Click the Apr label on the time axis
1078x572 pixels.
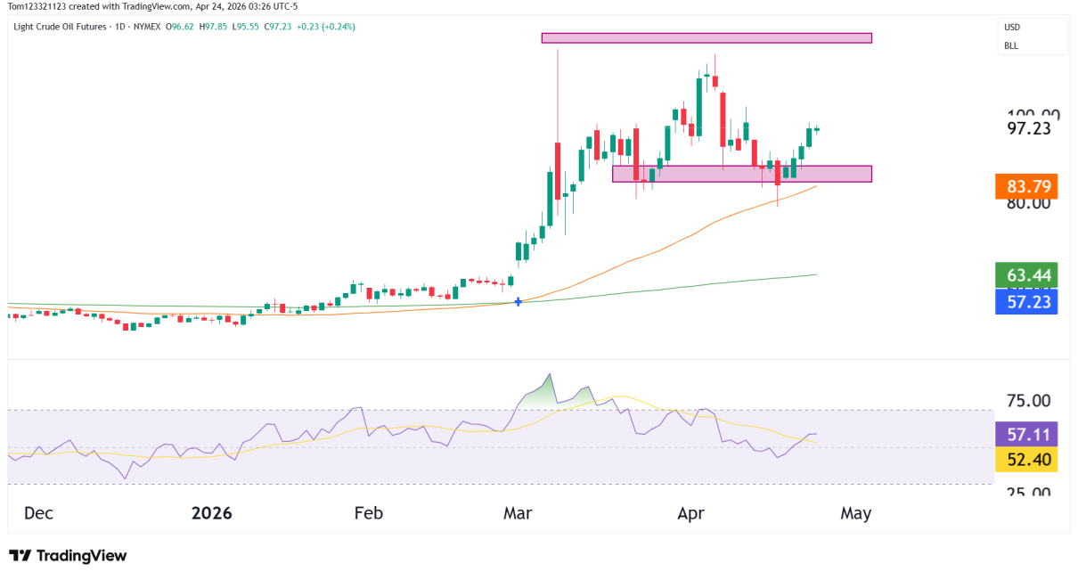691,513
